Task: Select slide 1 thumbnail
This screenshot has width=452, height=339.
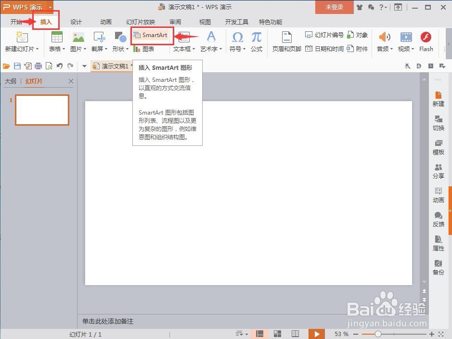Action: [x=42, y=110]
